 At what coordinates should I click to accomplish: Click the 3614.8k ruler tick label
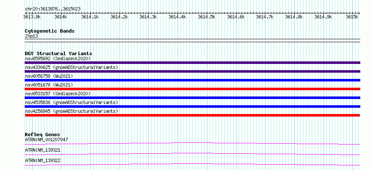point(294,17)
